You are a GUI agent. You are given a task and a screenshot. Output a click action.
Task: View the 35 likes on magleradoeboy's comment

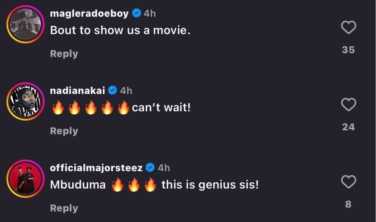(348, 50)
